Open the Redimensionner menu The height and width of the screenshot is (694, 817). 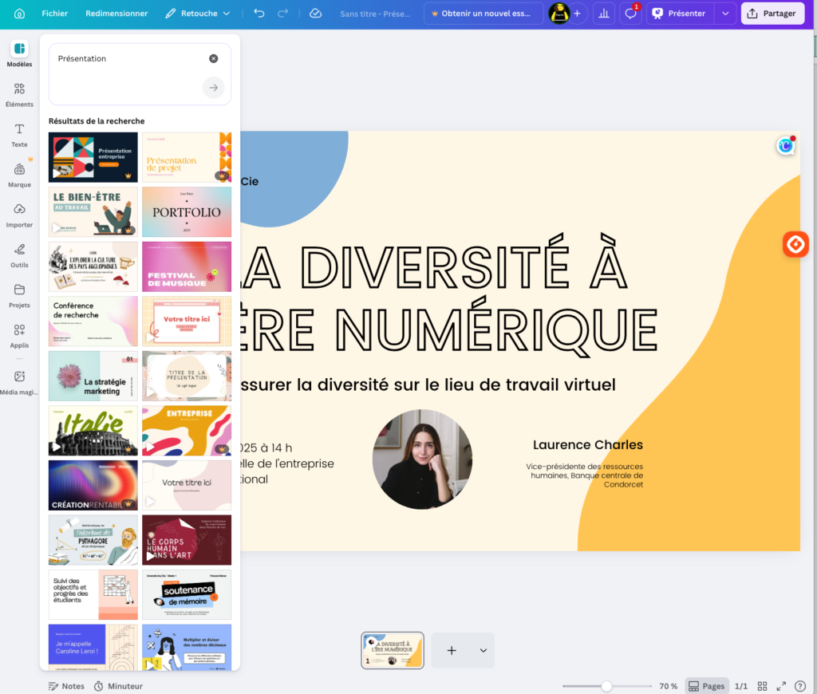(x=116, y=14)
